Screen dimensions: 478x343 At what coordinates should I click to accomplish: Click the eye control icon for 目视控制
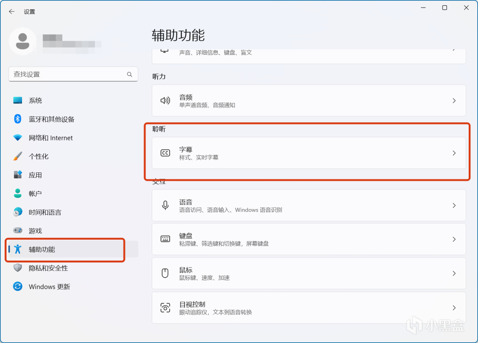click(165, 308)
